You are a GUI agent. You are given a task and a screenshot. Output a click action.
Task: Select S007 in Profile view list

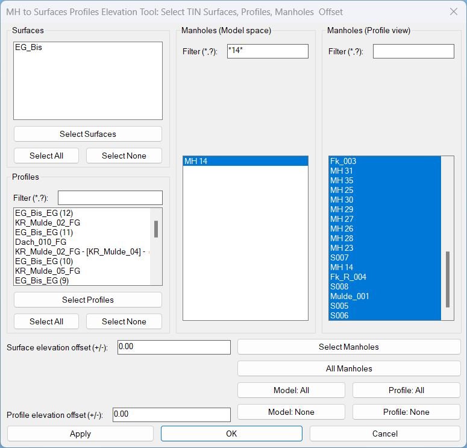click(x=385, y=257)
